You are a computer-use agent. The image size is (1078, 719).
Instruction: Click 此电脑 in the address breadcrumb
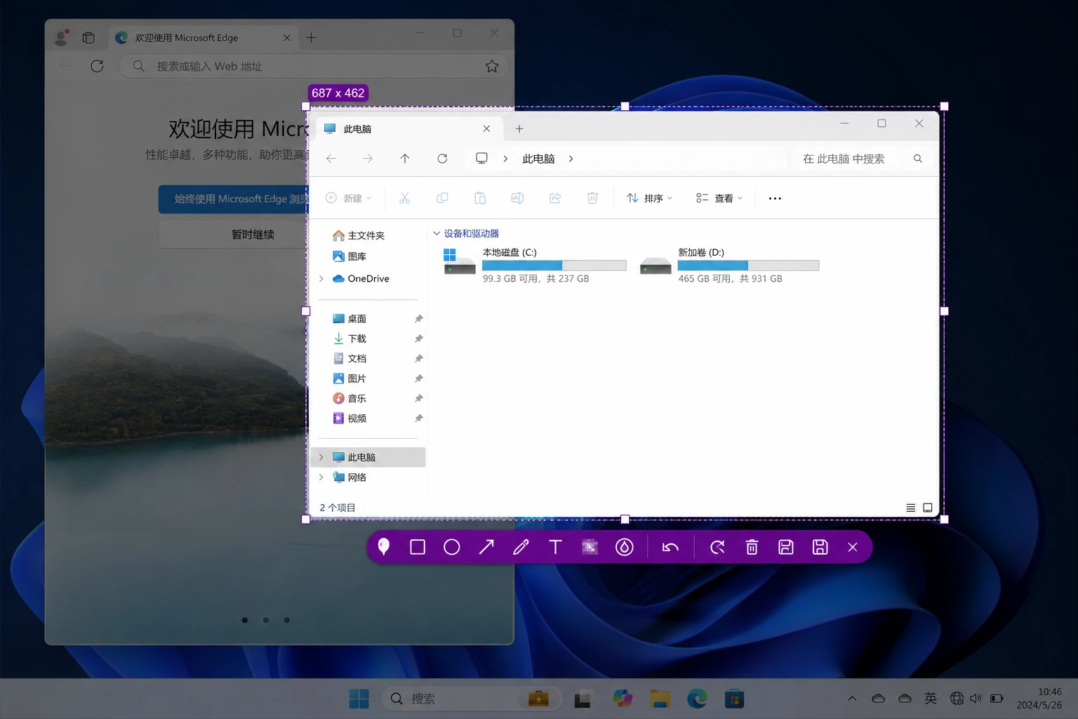coord(538,159)
